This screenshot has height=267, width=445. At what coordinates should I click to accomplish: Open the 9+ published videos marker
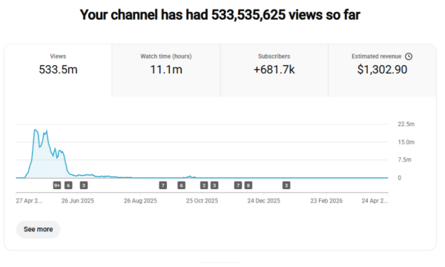[x=57, y=185]
